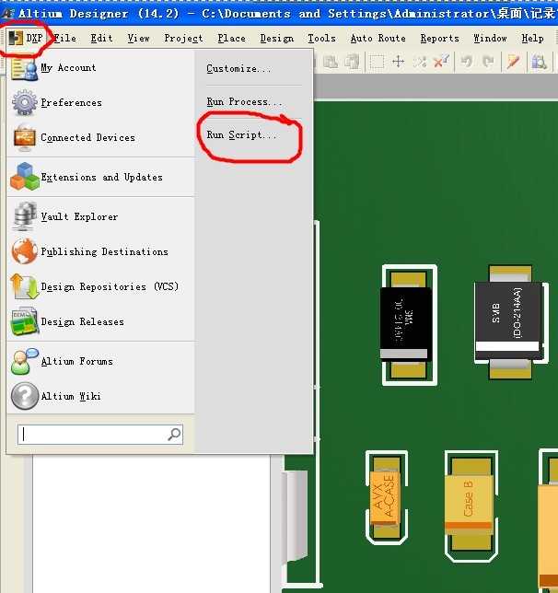Open the Edit menu

pos(101,38)
